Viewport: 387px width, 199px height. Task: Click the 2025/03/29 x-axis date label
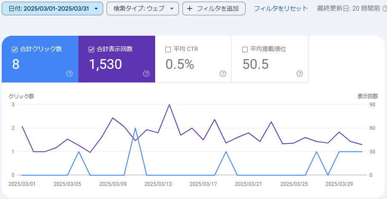click(339, 184)
